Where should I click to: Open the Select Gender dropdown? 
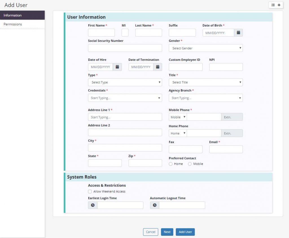coord(205,48)
